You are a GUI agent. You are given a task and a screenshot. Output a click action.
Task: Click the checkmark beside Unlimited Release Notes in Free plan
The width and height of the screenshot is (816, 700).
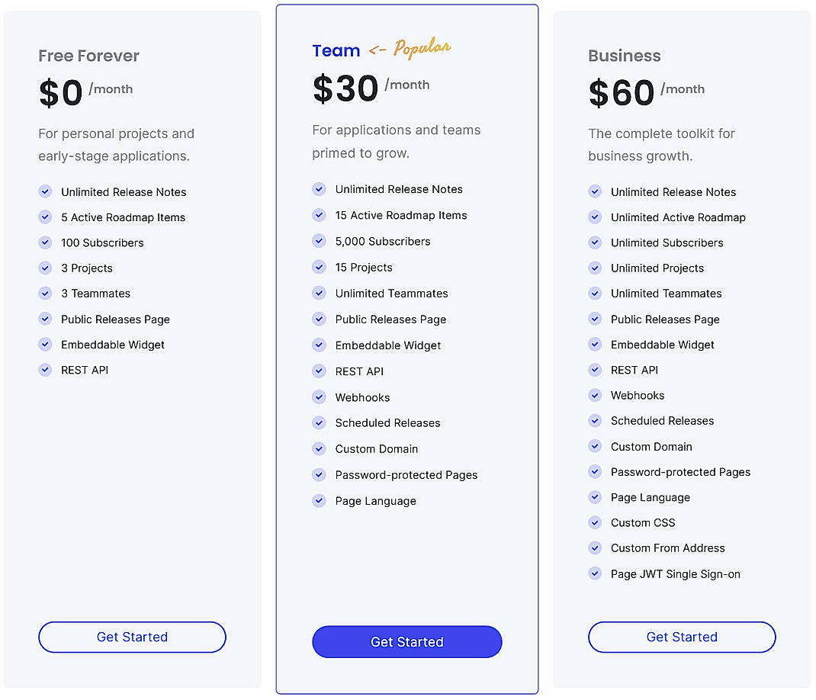coord(45,191)
